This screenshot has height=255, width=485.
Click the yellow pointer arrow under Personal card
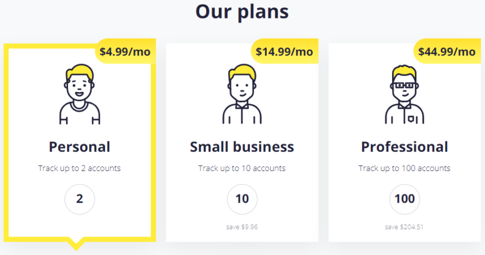[x=76, y=243]
